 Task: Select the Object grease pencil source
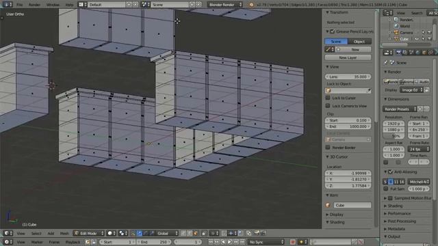click(x=359, y=42)
